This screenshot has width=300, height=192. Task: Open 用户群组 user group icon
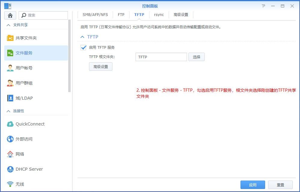[x=10, y=83]
